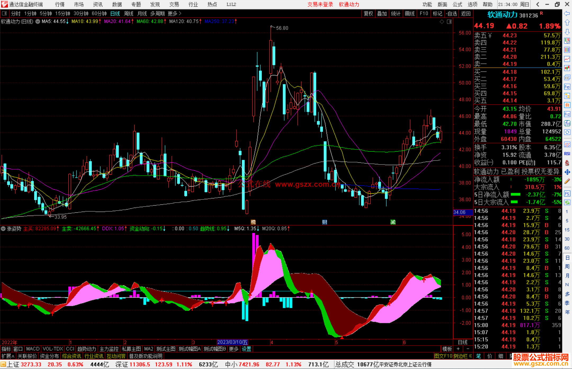Select the pencil drawing tool icon

pos(567,181)
